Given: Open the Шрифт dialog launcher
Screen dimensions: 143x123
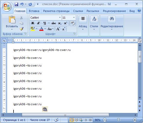Looking at the screenshot, I should coord(75,34).
